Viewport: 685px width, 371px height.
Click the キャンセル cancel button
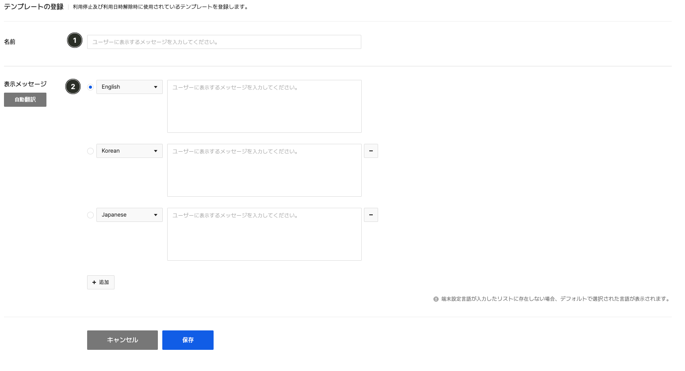(122, 340)
